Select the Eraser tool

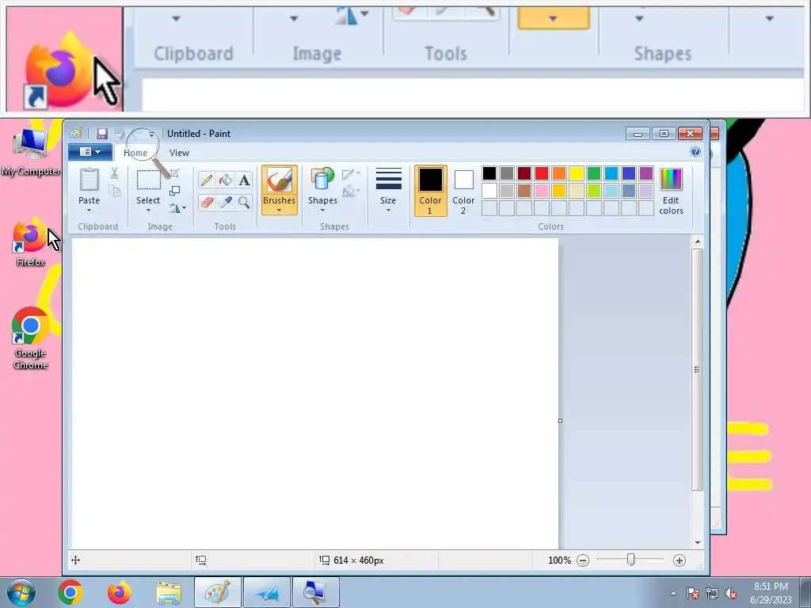207,202
